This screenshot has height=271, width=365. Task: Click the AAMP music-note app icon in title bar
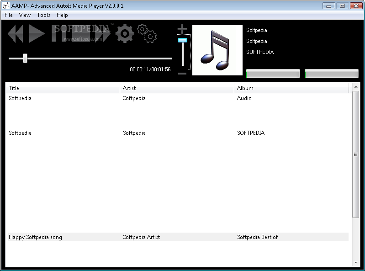click(x=5, y=5)
